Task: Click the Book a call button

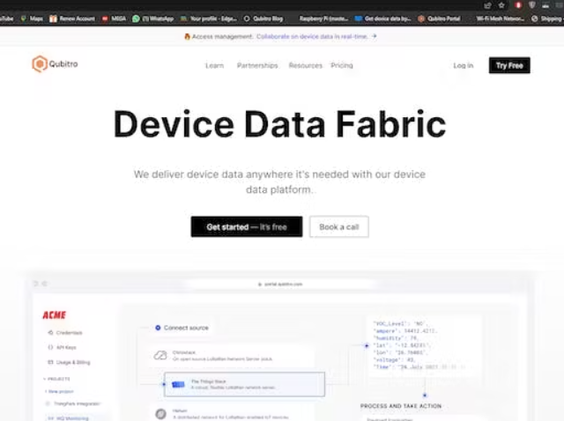Action: coord(338,226)
